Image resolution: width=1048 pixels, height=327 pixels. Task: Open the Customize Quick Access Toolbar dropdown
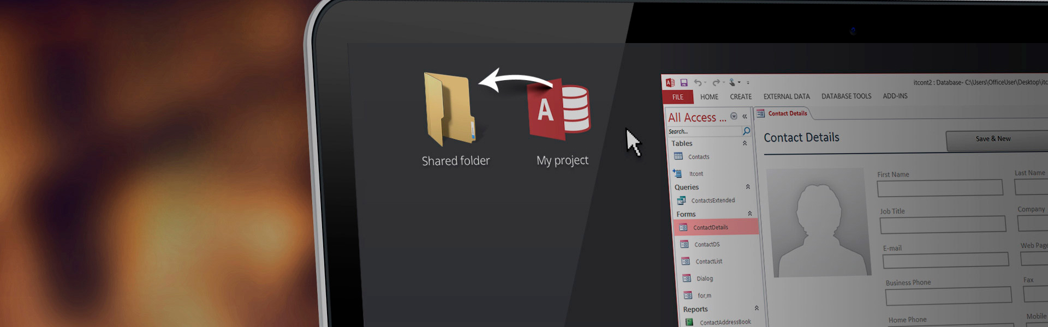(748, 83)
